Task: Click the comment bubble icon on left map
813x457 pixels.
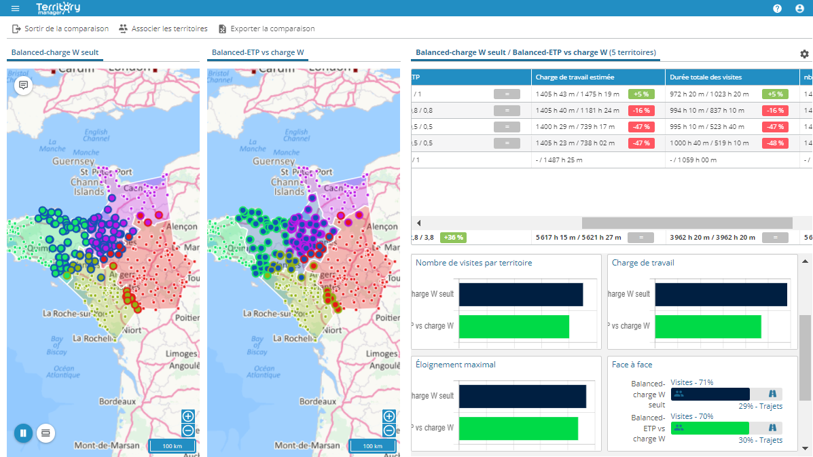Action: (23, 86)
